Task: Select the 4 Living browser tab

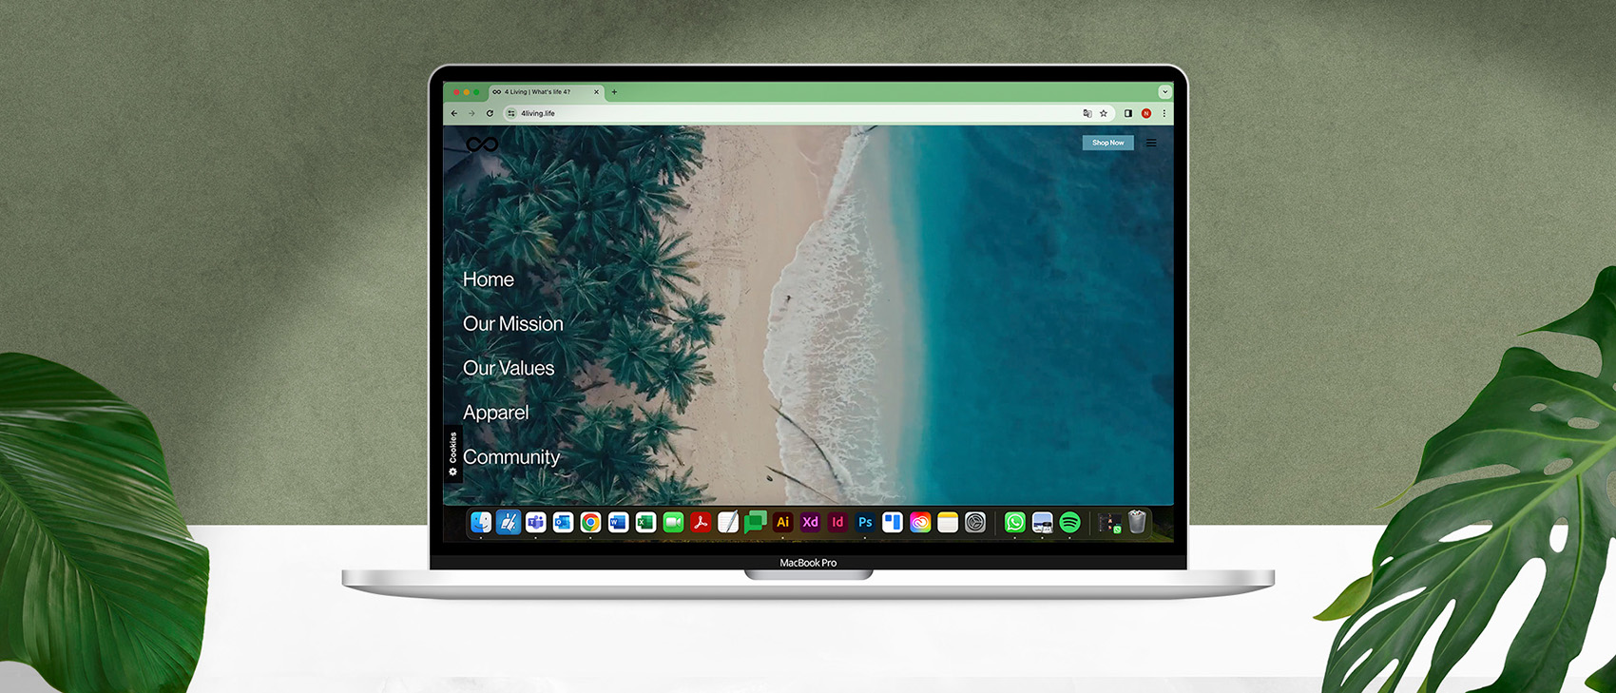Action: 542,92
